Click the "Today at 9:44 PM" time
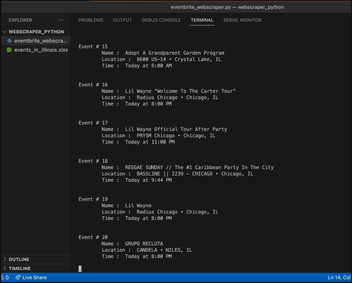The height and width of the screenshot is (283, 352). (x=148, y=180)
